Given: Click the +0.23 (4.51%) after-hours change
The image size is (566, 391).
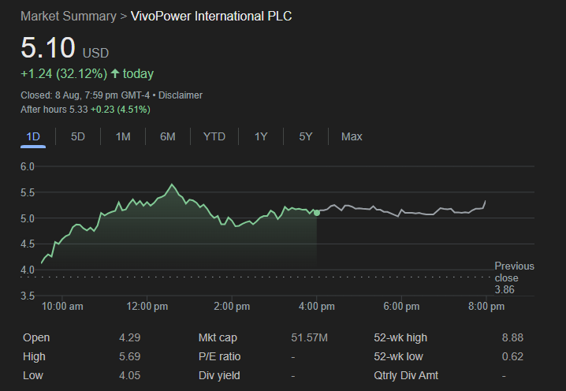Looking at the screenshot, I should 120,110.
